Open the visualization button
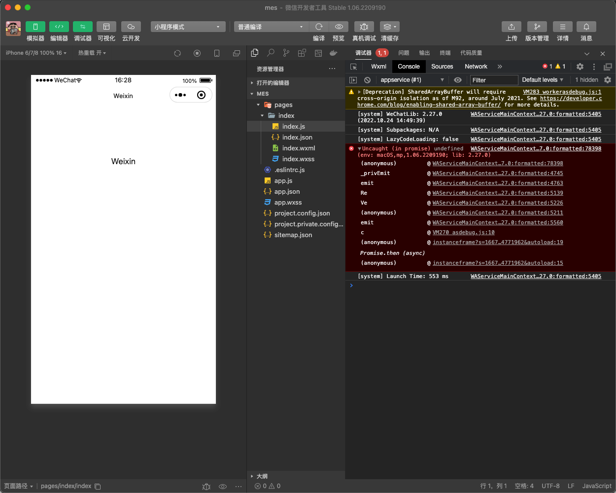 (x=106, y=27)
